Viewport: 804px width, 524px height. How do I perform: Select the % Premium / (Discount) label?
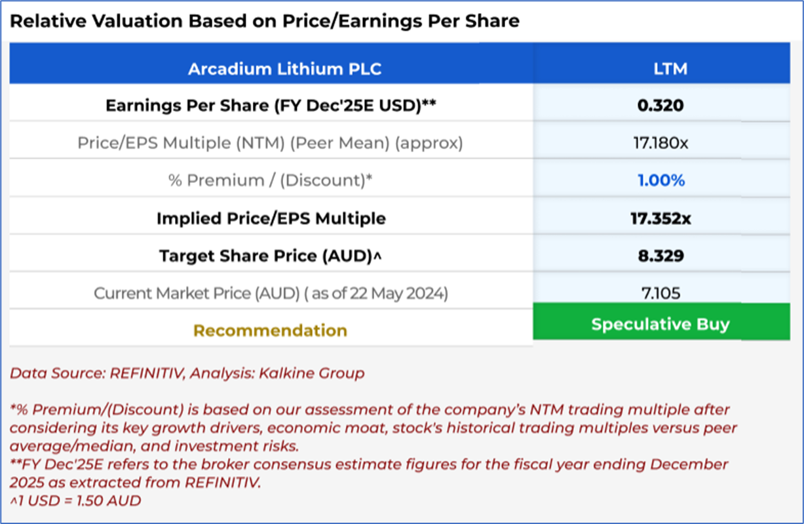pos(270,180)
